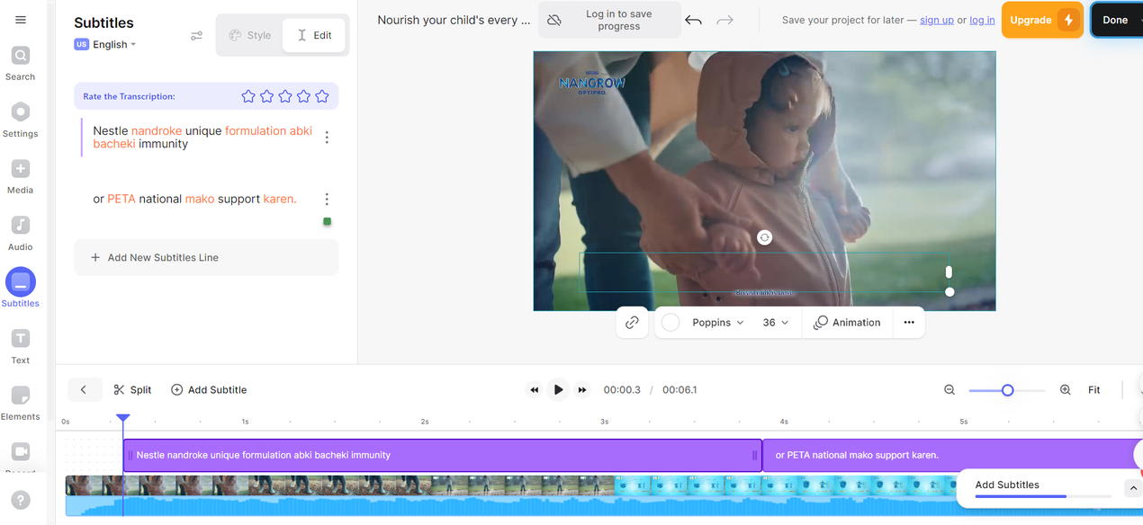
Task: Rate transcription five stars
Action: [322, 96]
